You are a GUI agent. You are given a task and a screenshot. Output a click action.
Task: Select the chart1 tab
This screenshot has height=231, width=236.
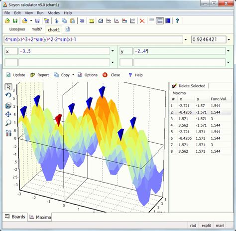54,30
